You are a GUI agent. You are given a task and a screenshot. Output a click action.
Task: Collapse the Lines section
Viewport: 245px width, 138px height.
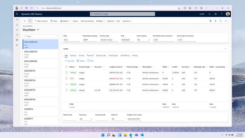225,49
